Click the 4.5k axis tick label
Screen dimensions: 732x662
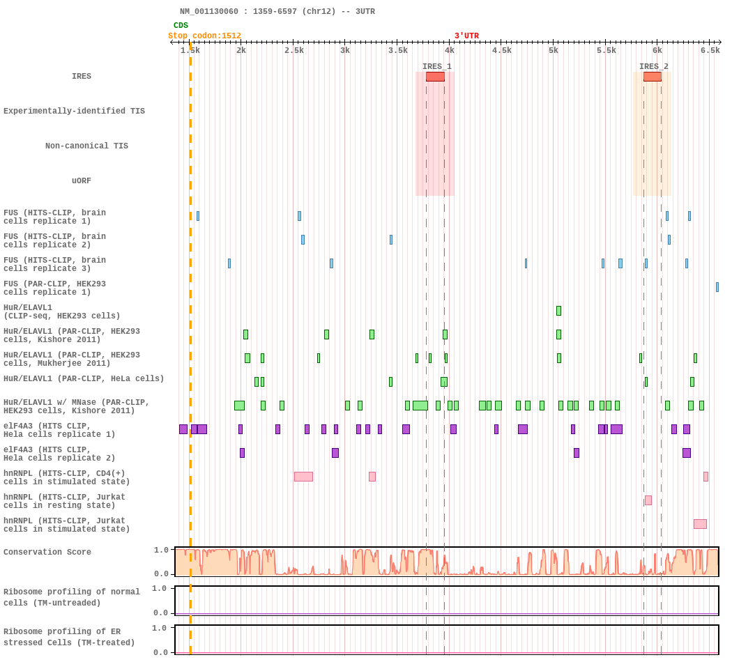pos(502,50)
